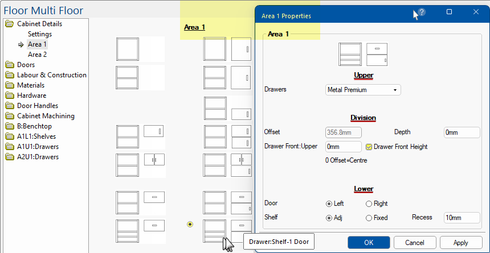Select the layout with only a pair of upper doors
Image resolution: width=490 pixels, height=253 pixels.
click(140, 165)
